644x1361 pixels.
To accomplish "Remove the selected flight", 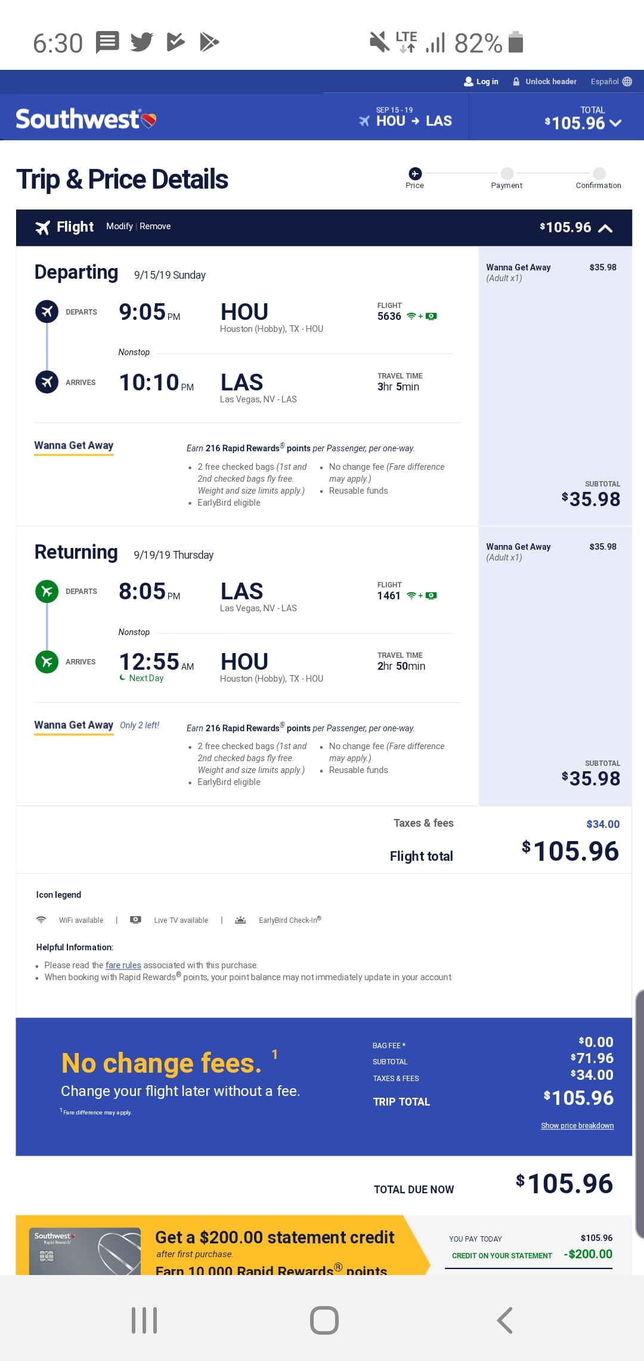I will click(155, 226).
